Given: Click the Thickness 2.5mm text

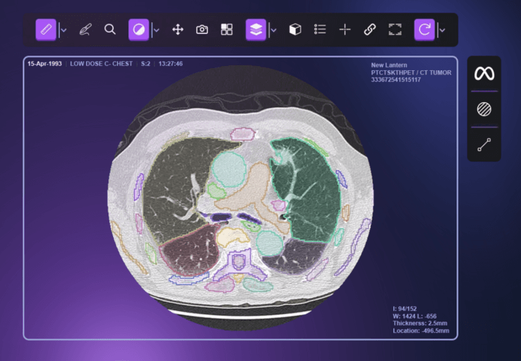Looking at the screenshot, I should 420,323.
